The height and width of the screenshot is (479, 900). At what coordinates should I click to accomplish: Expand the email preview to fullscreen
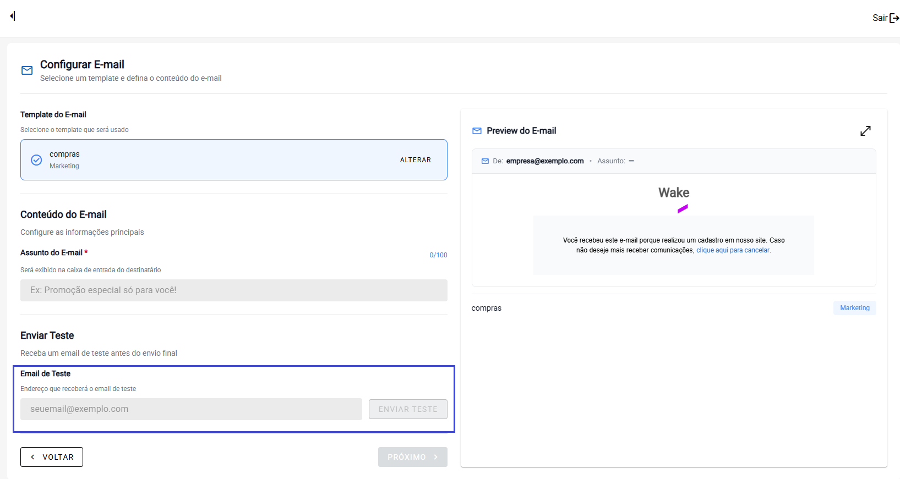pyautogui.click(x=865, y=131)
